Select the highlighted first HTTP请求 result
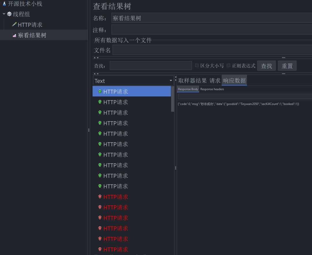The height and width of the screenshot is (255, 312). [132, 91]
